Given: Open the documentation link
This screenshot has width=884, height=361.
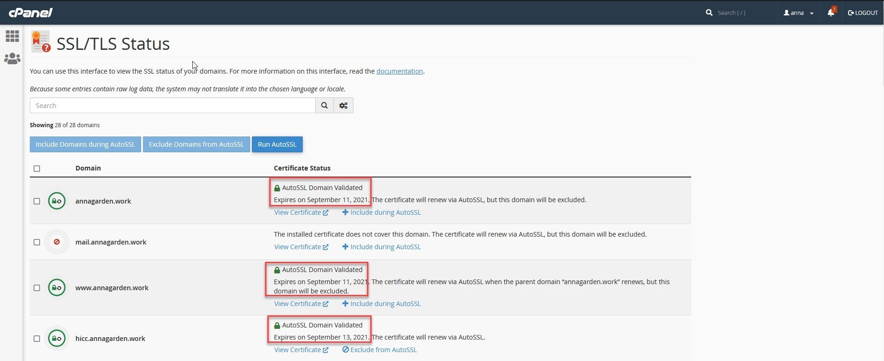Looking at the screenshot, I should [399, 71].
